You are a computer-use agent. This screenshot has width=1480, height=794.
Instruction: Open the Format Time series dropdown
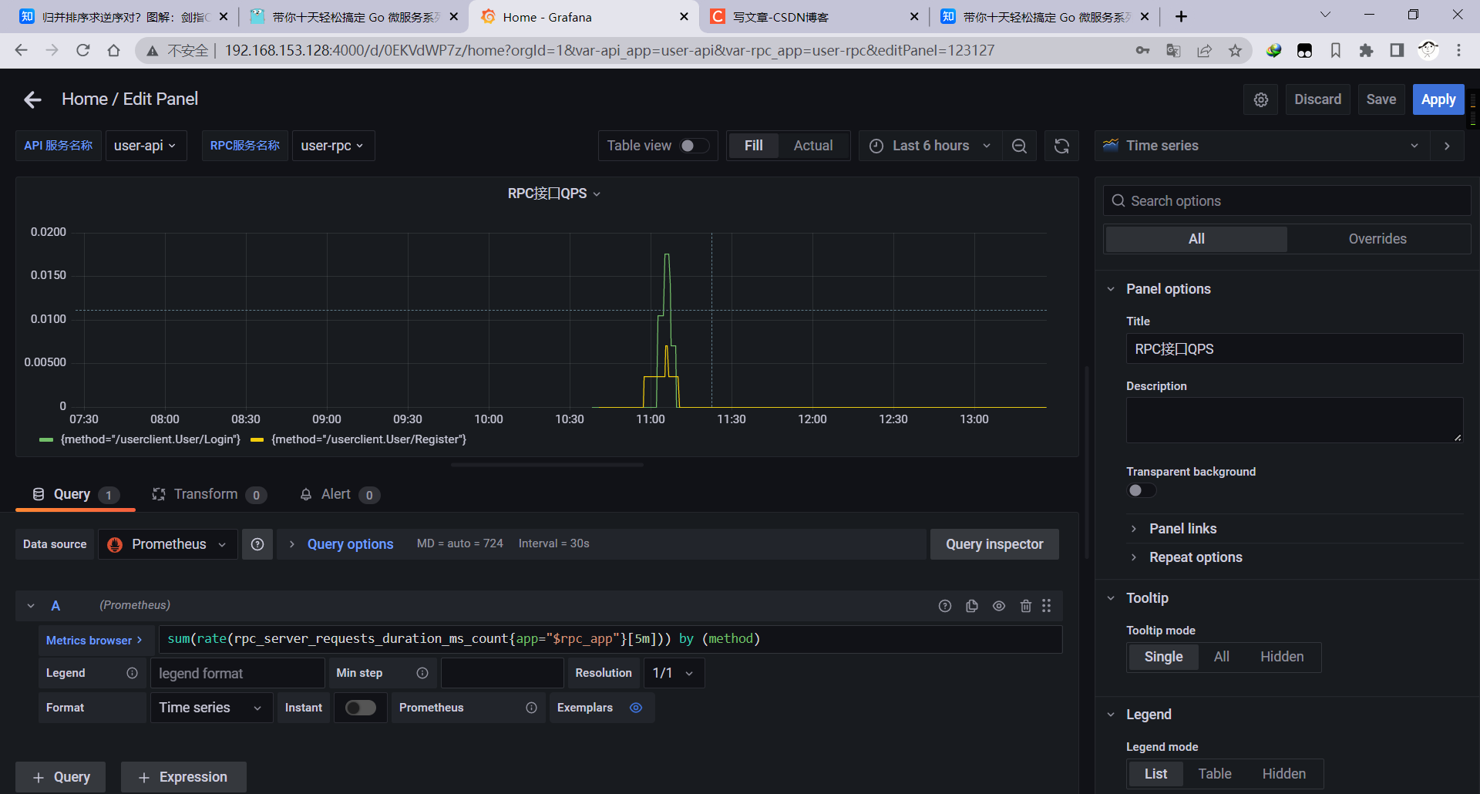[x=211, y=708]
